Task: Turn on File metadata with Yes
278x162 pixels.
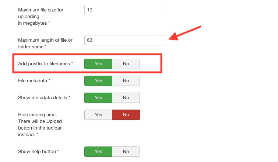Action: pos(98,81)
